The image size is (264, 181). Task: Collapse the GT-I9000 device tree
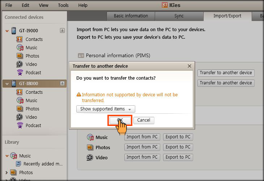[x=7, y=31]
